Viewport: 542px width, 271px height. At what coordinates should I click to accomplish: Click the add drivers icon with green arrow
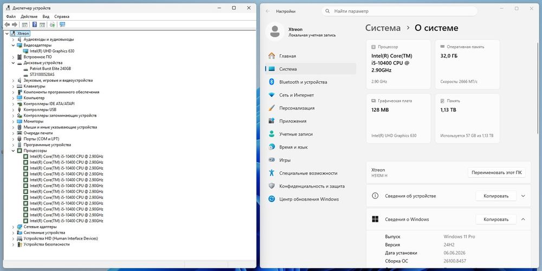point(52,24)
